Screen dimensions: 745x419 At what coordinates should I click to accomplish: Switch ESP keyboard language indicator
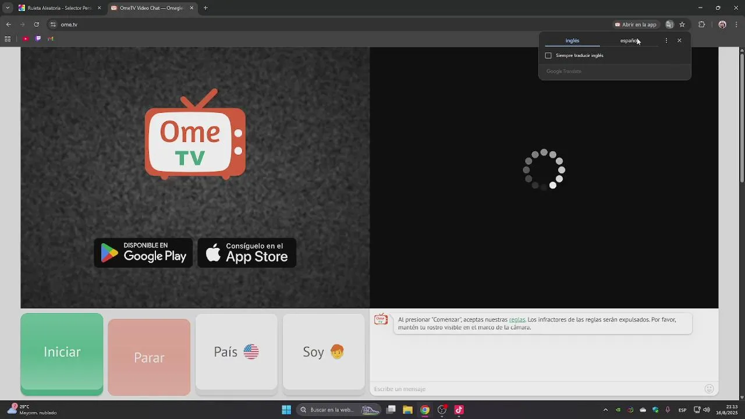[x=682, y=410]
